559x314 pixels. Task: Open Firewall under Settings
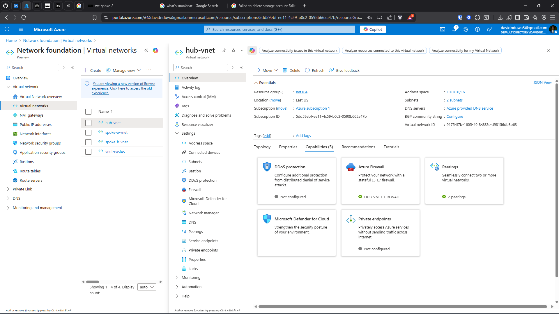[195, 190]
